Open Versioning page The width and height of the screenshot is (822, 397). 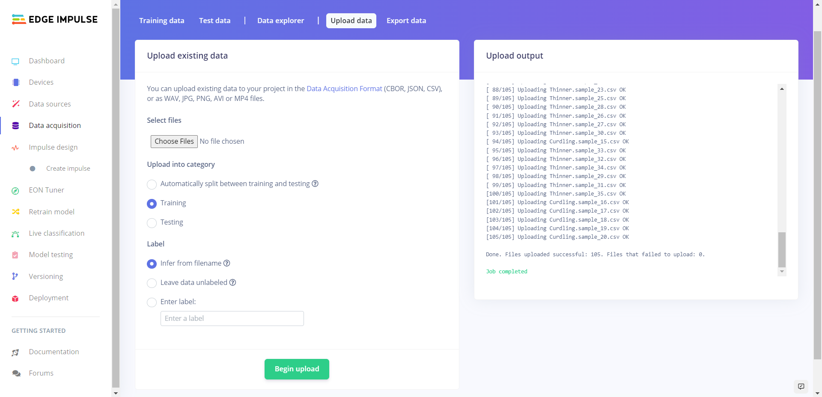pyautogui.click(x=46, y=276)
